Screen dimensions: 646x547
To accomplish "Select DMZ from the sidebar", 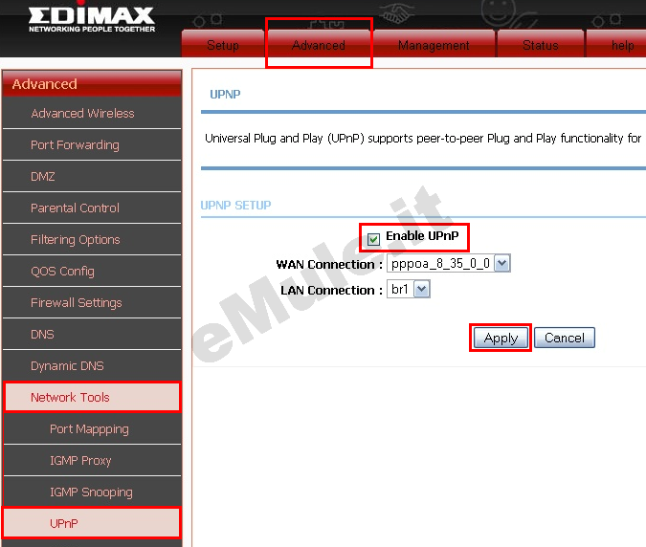I will [92, 177].
